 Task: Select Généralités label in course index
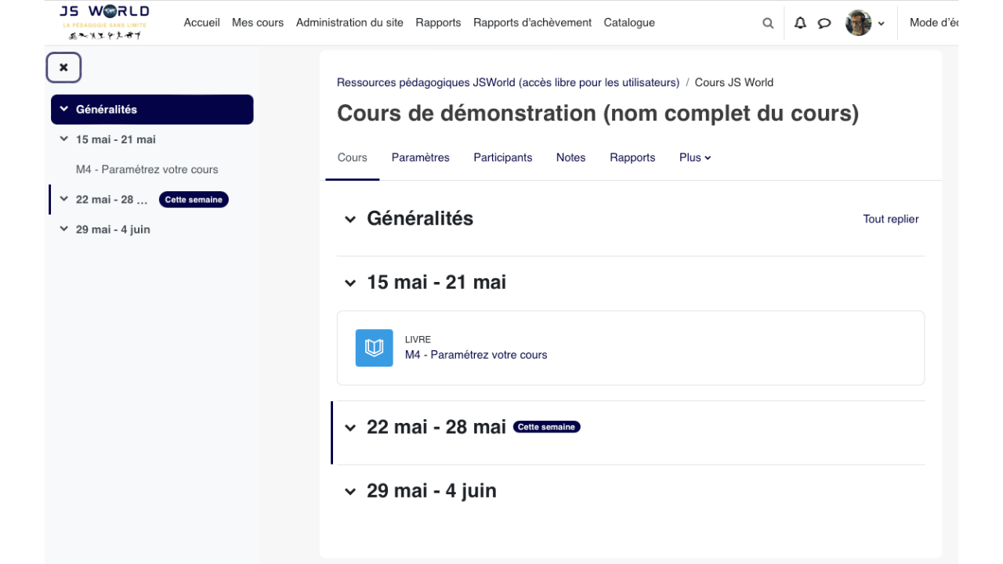(x=107, y=109)
